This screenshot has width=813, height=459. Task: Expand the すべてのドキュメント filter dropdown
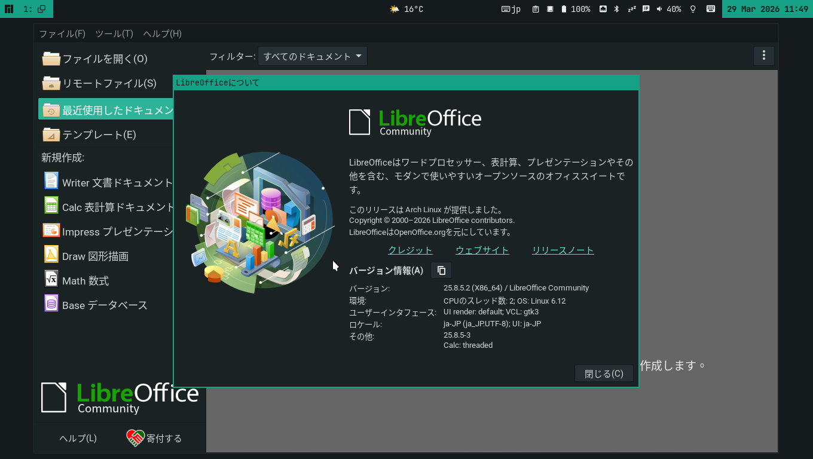click(313, 56)
